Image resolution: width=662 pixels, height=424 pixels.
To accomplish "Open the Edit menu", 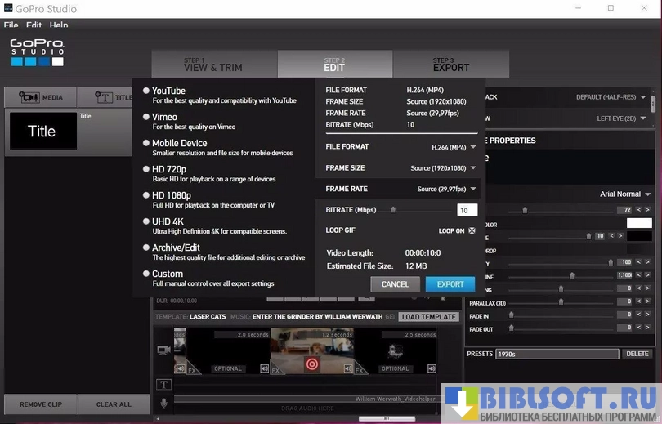I will (34, 25).
